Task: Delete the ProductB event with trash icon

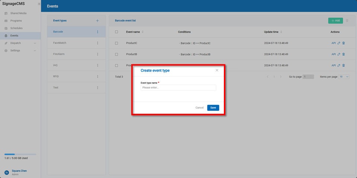Action: click(344, 54)
